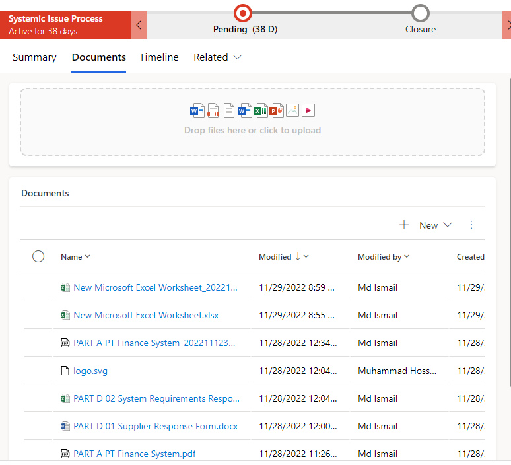Image resolution: width=511 pixels, height=465 pixels.
Task: Click the Word icon beside PART D 01 Supplier Response Form
Action: click(65, 426)
